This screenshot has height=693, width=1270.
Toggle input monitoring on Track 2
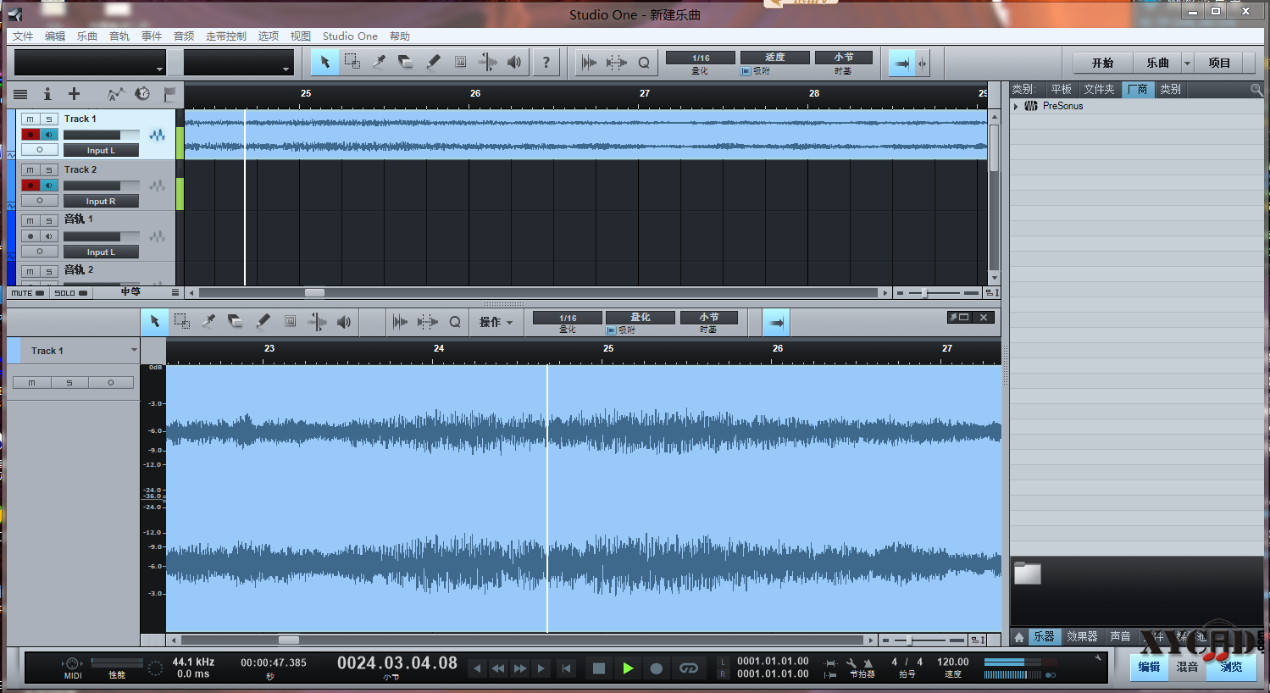pyautogui.click(x=49, y=186)
